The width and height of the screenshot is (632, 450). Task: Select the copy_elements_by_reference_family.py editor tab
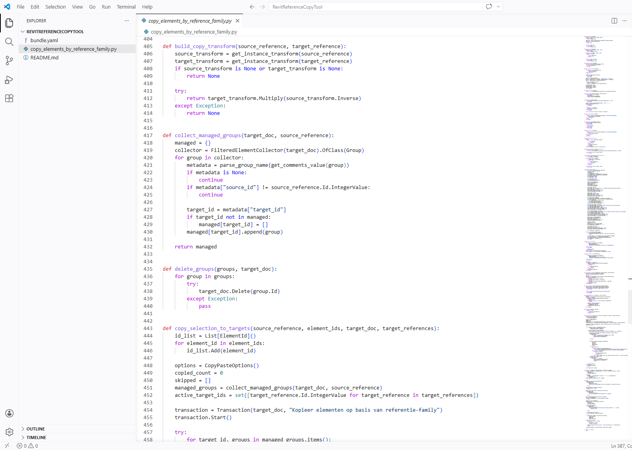190,21
